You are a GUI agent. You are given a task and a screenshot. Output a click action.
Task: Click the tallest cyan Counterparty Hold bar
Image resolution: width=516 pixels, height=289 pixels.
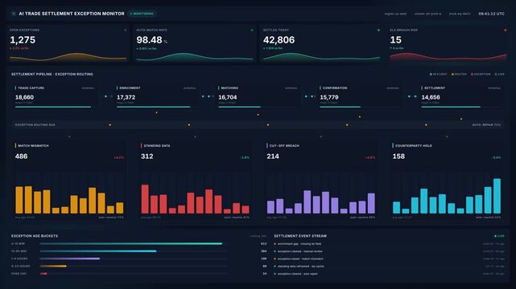pos(497,196)
